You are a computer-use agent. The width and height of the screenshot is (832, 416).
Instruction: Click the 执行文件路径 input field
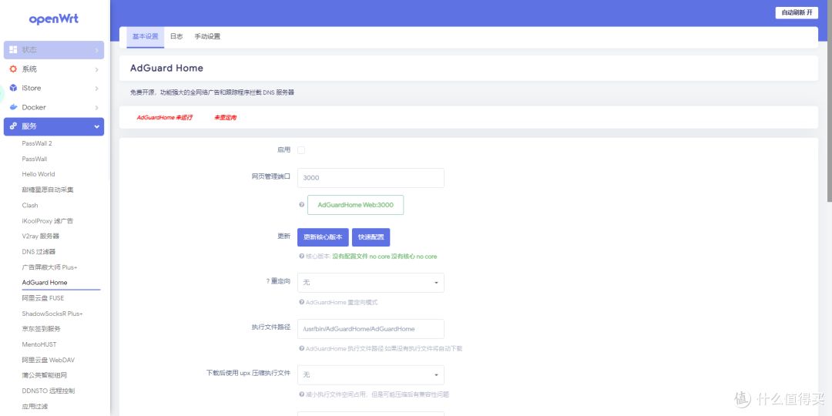pyautogui.click(x=371, y=329)
